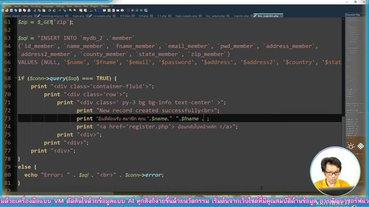Open the Encoding menu
This screenshot has width=369, height=207.
36,6
